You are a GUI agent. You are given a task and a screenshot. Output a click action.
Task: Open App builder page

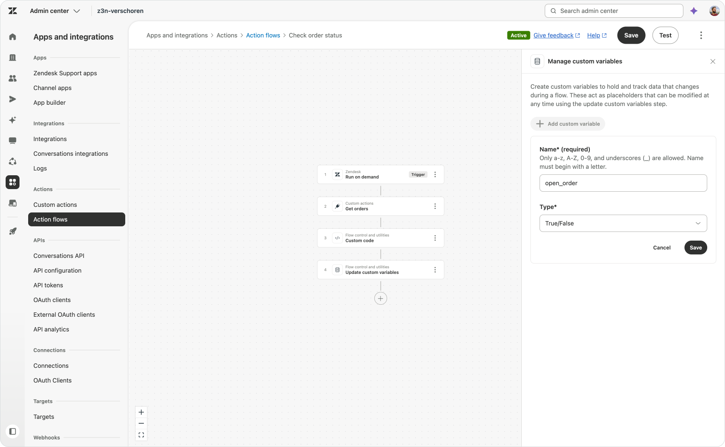coord(50,103)
